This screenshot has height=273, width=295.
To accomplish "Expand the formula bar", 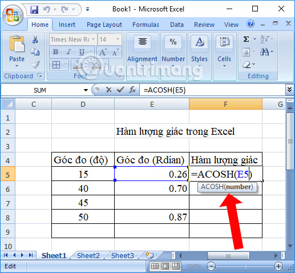I will 289,90.
